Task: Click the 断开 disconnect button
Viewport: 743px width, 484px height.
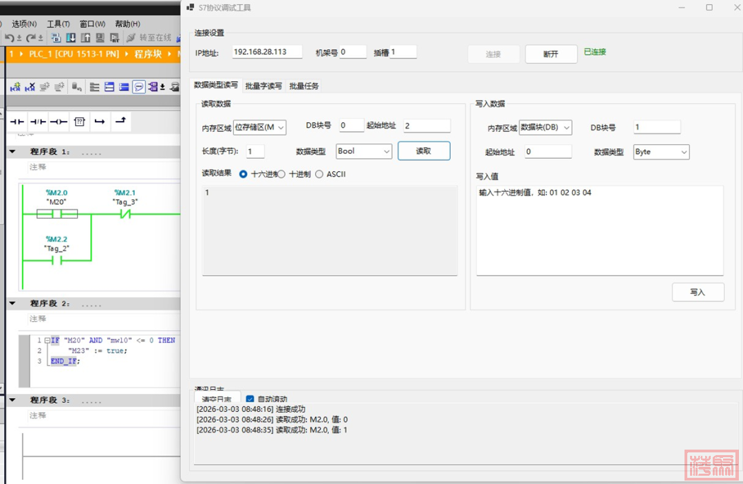Action: (551, 54)
